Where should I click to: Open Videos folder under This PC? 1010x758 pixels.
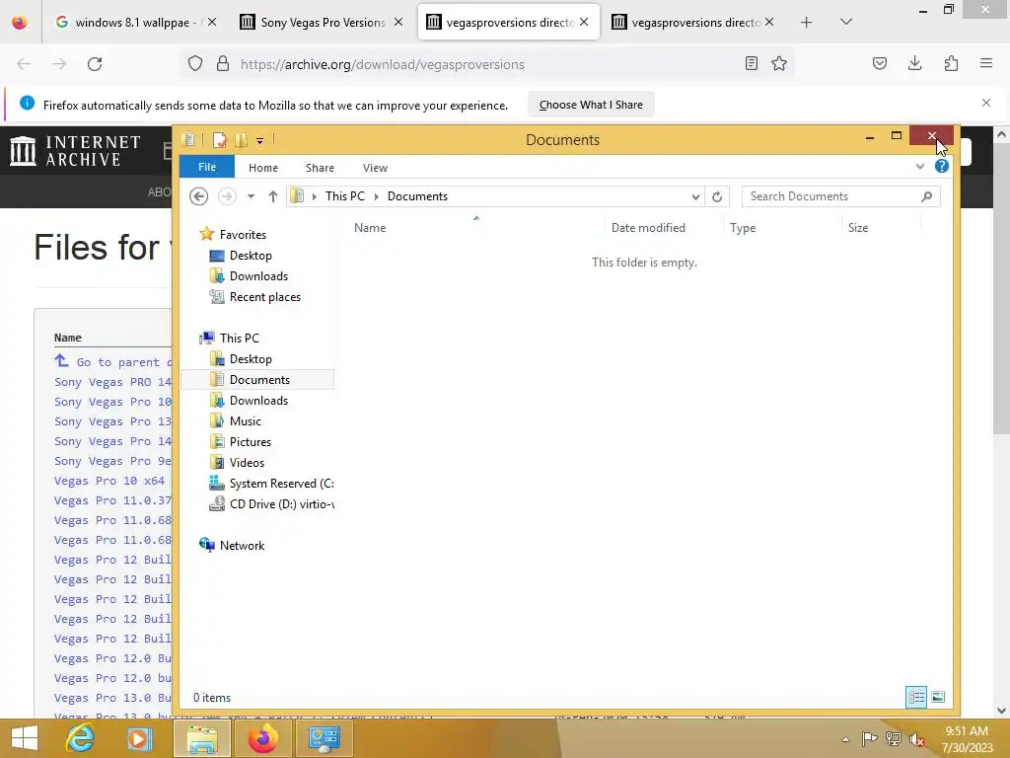click(x=247, y=463)
